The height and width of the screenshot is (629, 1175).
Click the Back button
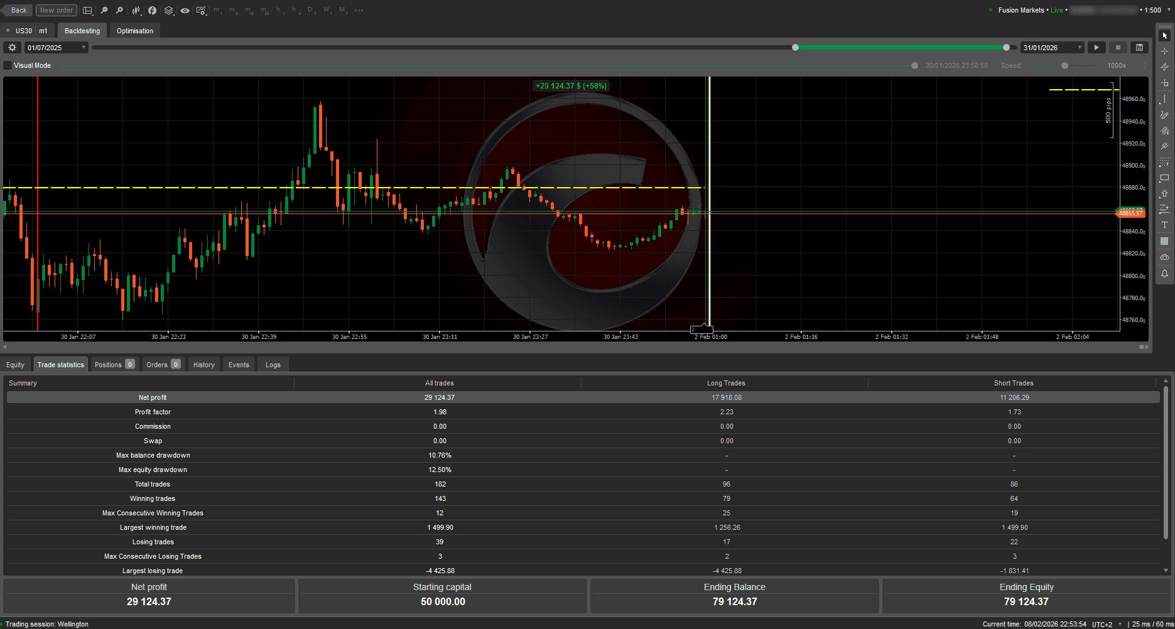[x=17, y=10]
